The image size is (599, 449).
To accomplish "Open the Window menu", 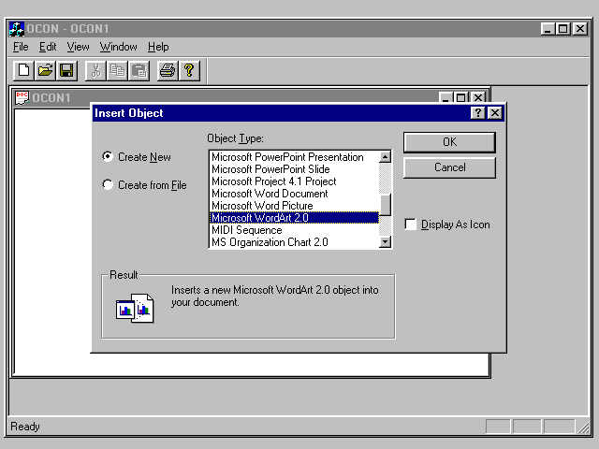I will pyautogui.click(x=118, y=47).
